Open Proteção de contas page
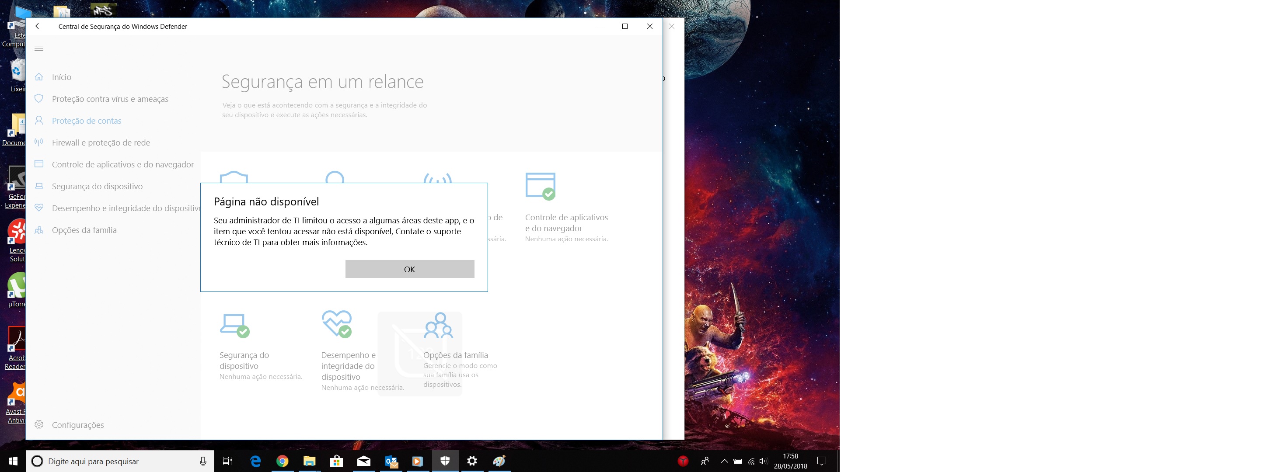 [x=86, y=121]
